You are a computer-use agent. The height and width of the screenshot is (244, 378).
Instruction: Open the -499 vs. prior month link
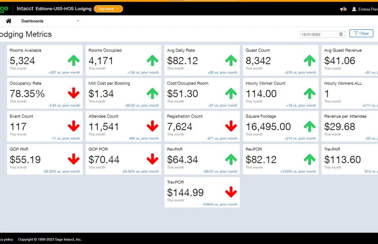pyautogui.click(x=143, y=139)
